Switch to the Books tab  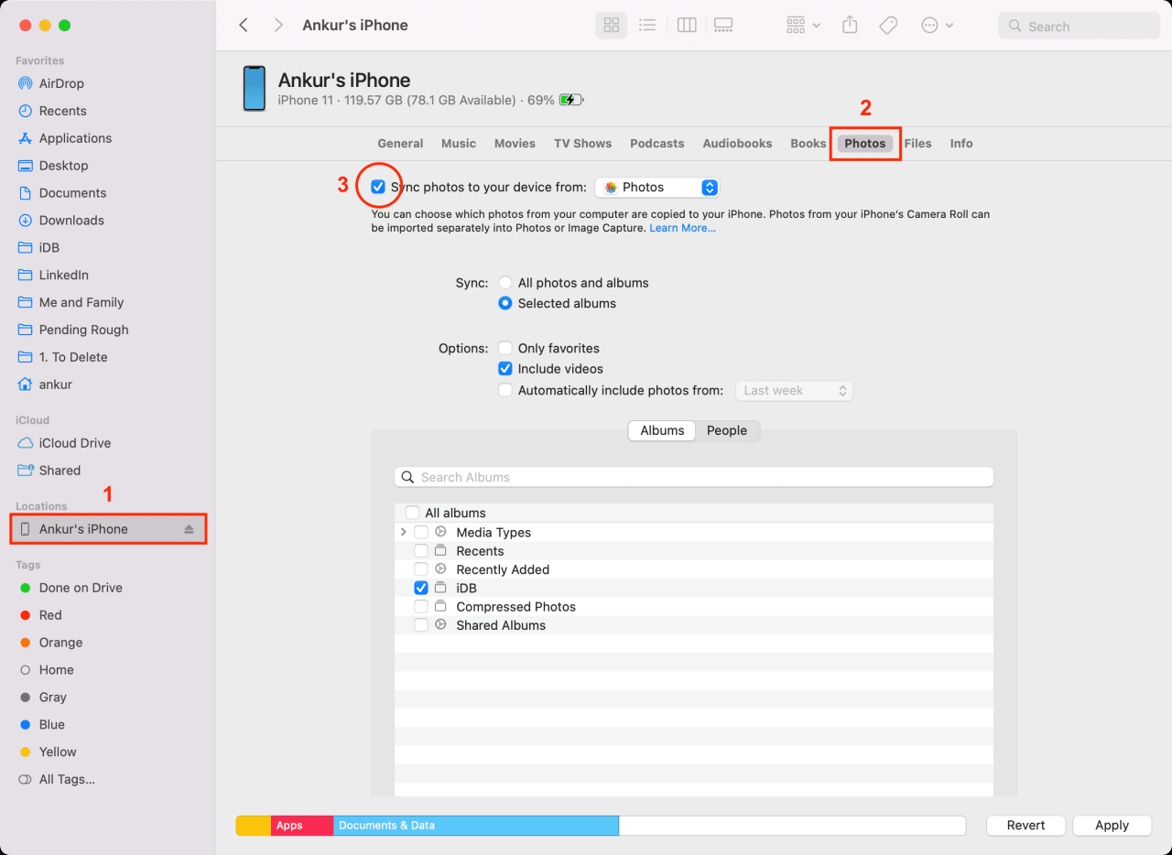click(x=808, y=144)
